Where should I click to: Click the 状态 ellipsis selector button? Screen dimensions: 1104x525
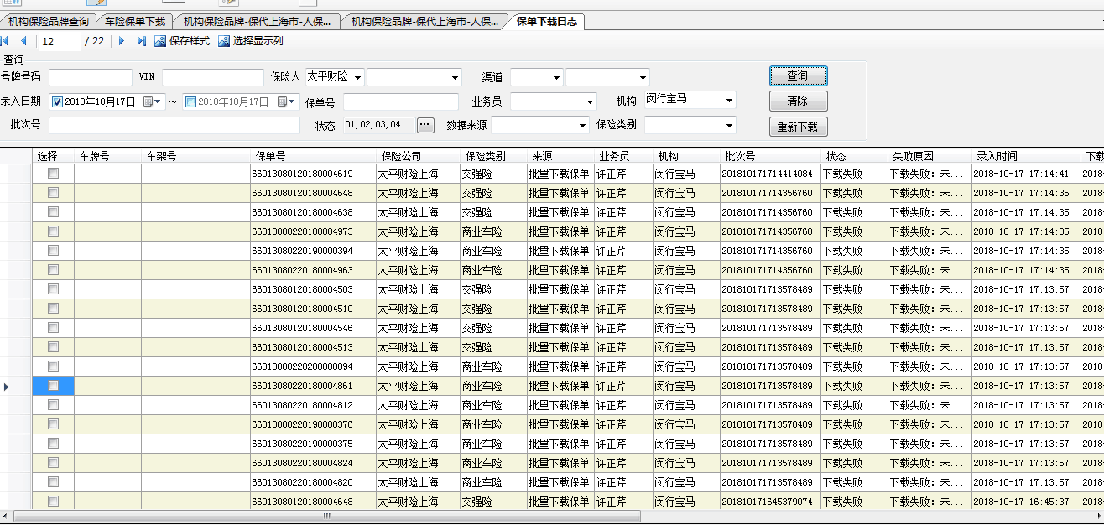coord(425,125)
